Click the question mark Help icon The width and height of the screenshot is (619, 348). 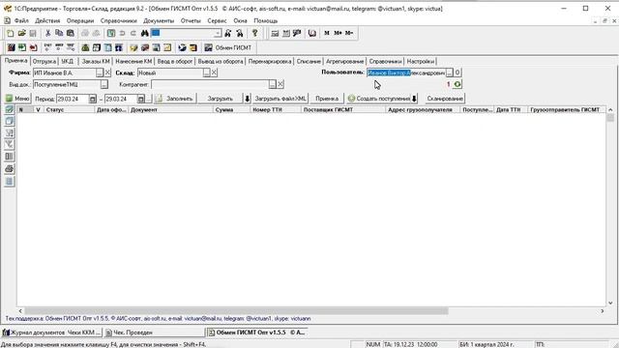[x=255, y=34]
